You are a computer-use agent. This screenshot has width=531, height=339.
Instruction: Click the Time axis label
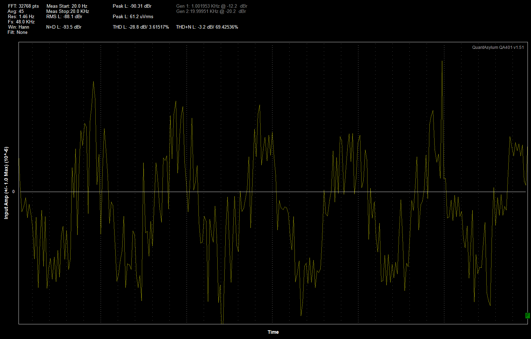[273, 332]
